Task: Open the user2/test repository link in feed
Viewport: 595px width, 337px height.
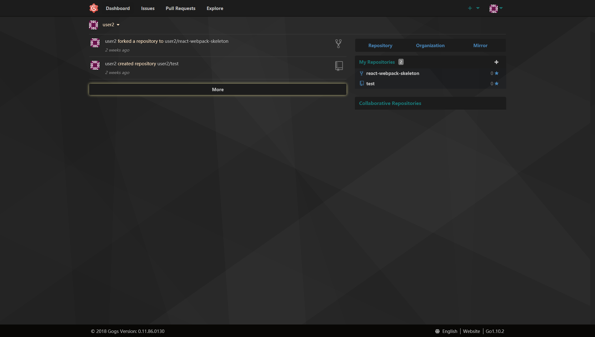Action: tap(168, 64)
